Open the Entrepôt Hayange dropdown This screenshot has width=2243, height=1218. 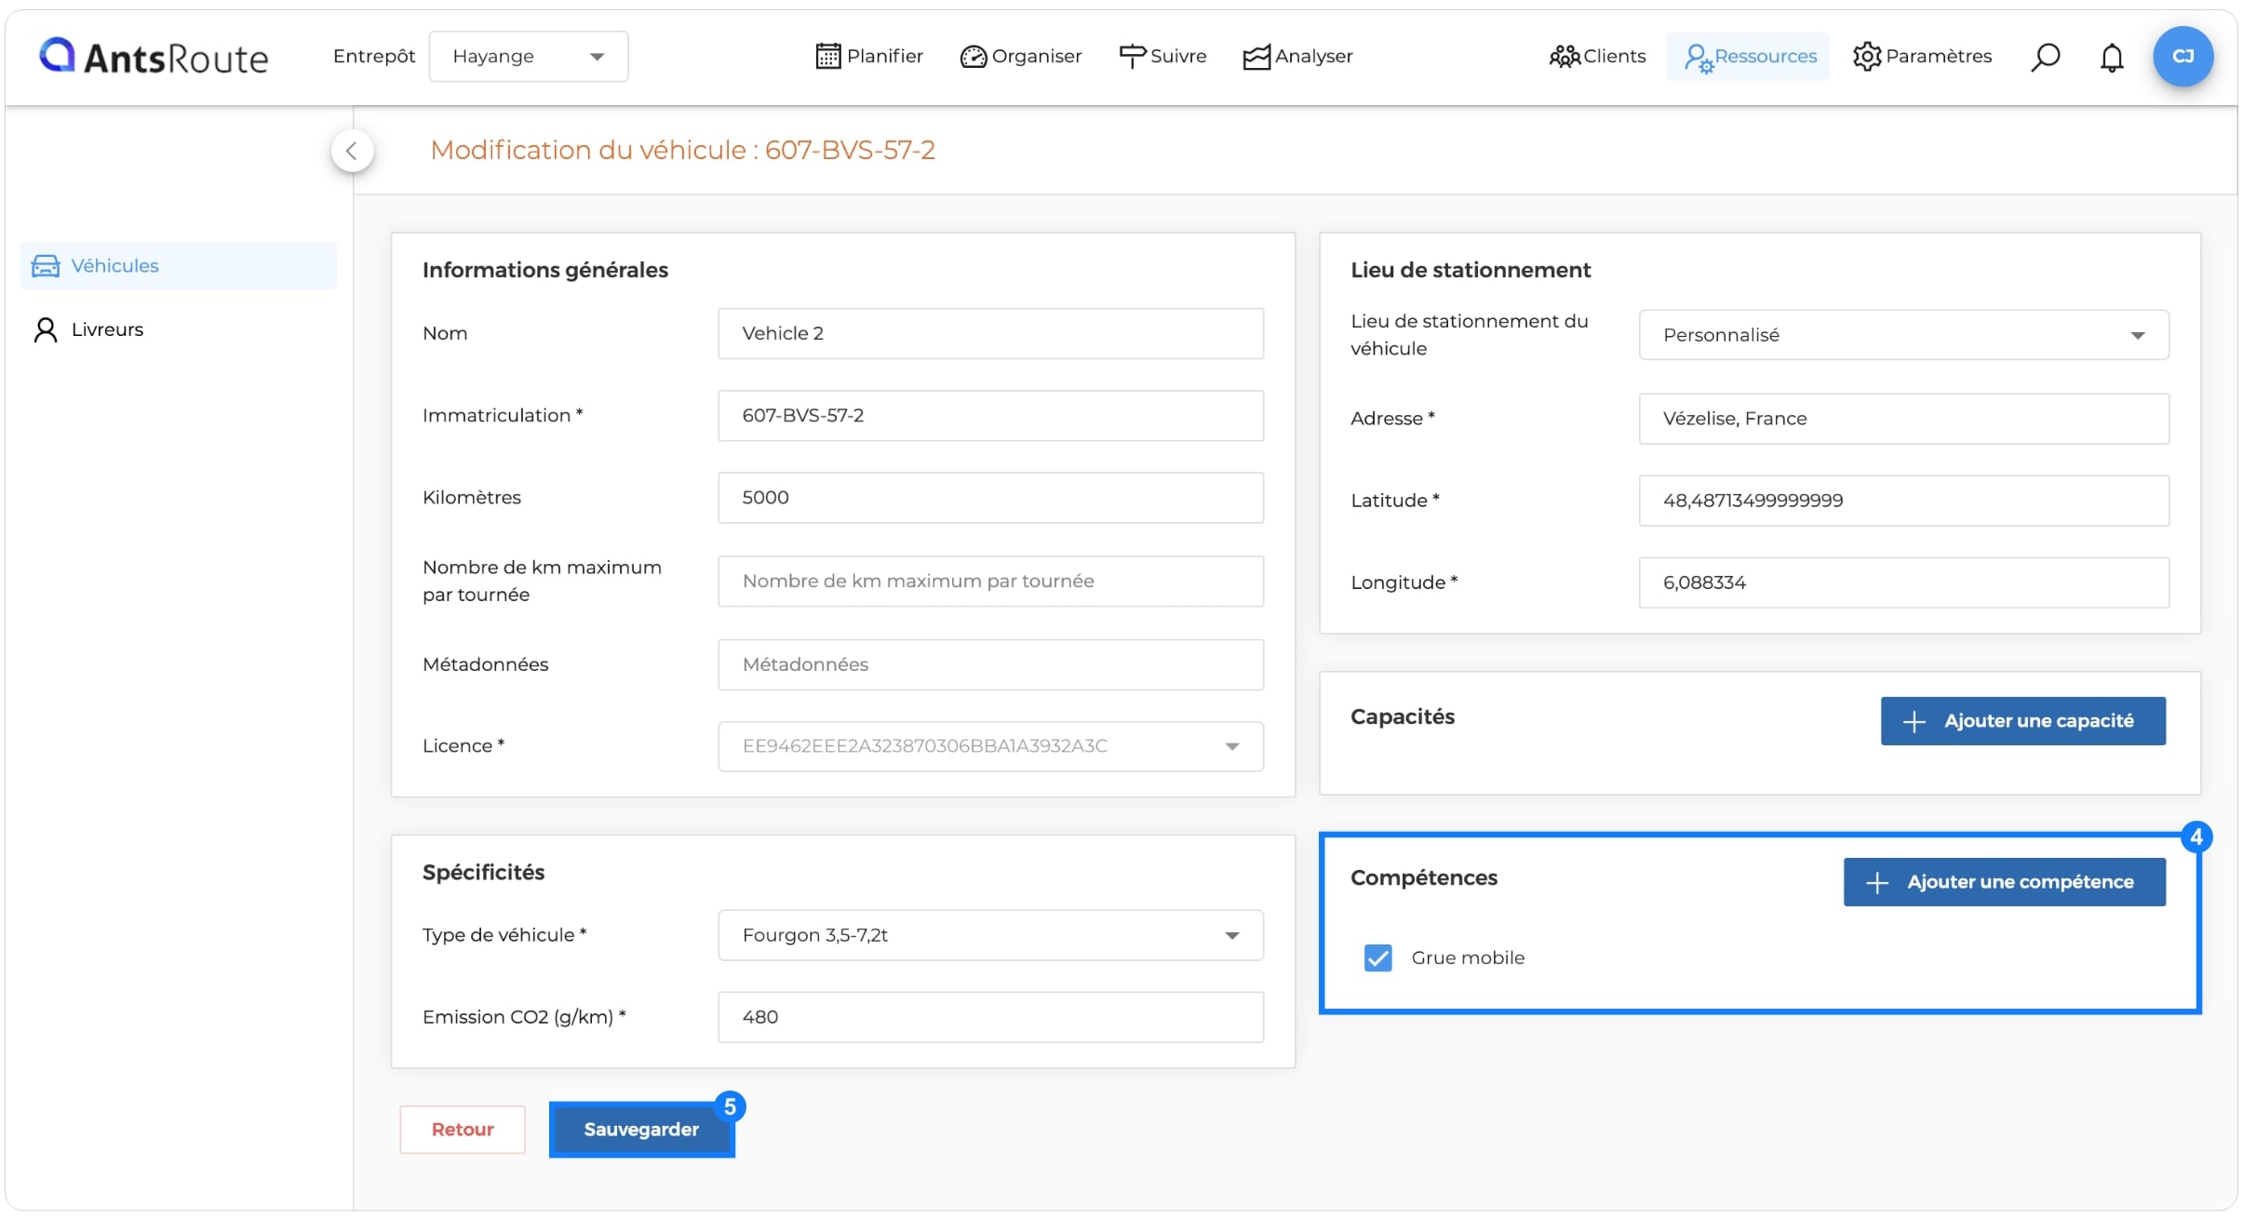click(528, 57)
